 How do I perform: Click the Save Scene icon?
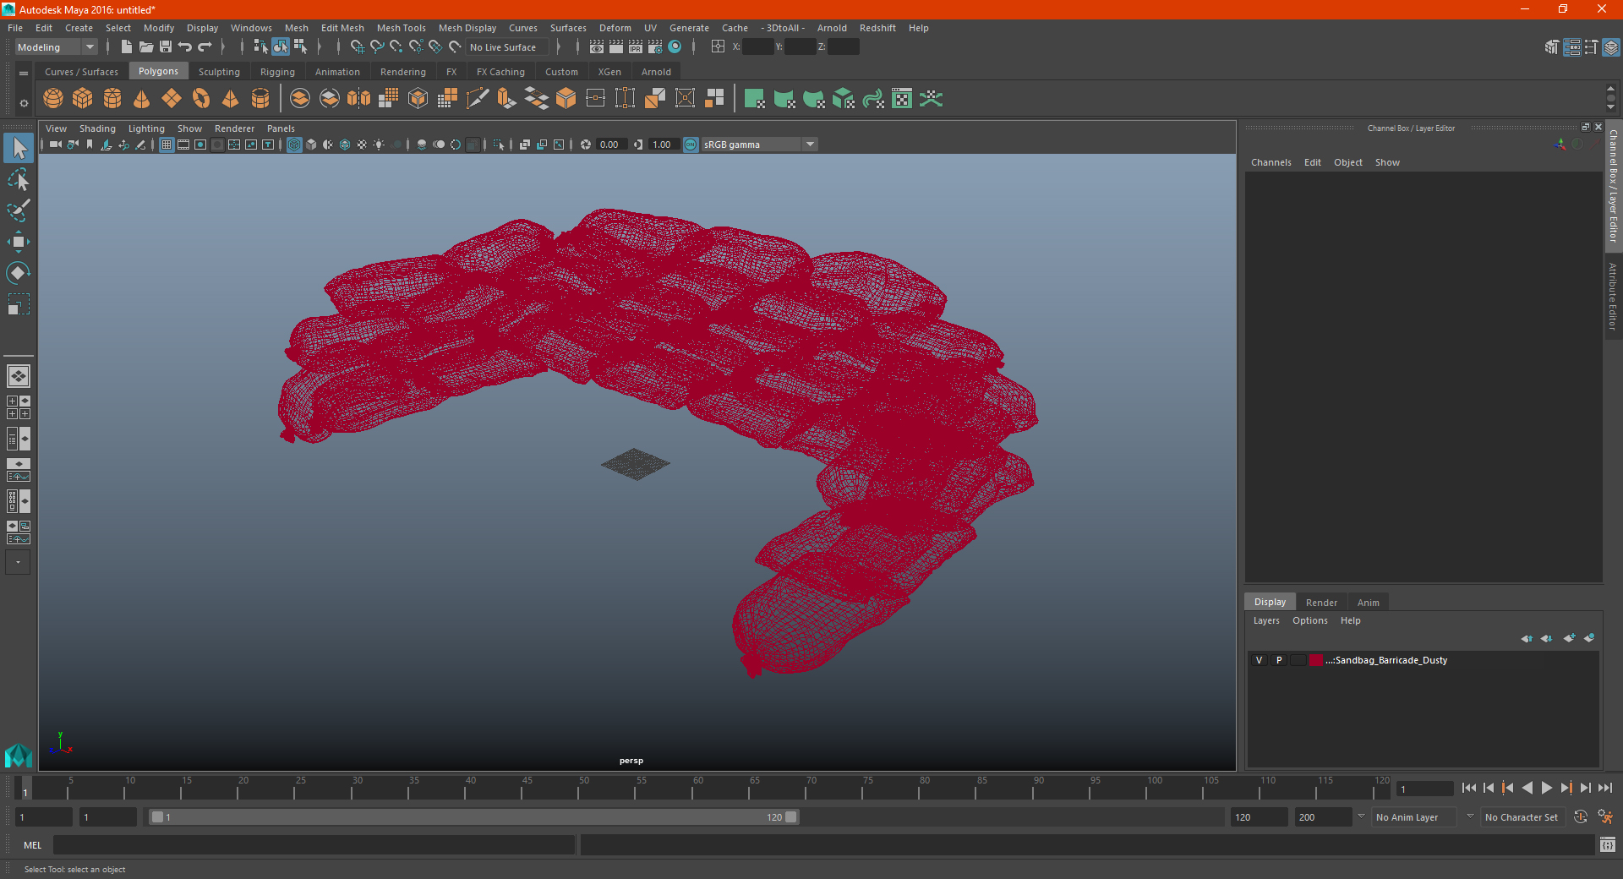point(166,47)
